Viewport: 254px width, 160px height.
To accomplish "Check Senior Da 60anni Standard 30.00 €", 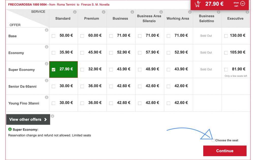I will point(53,86).
